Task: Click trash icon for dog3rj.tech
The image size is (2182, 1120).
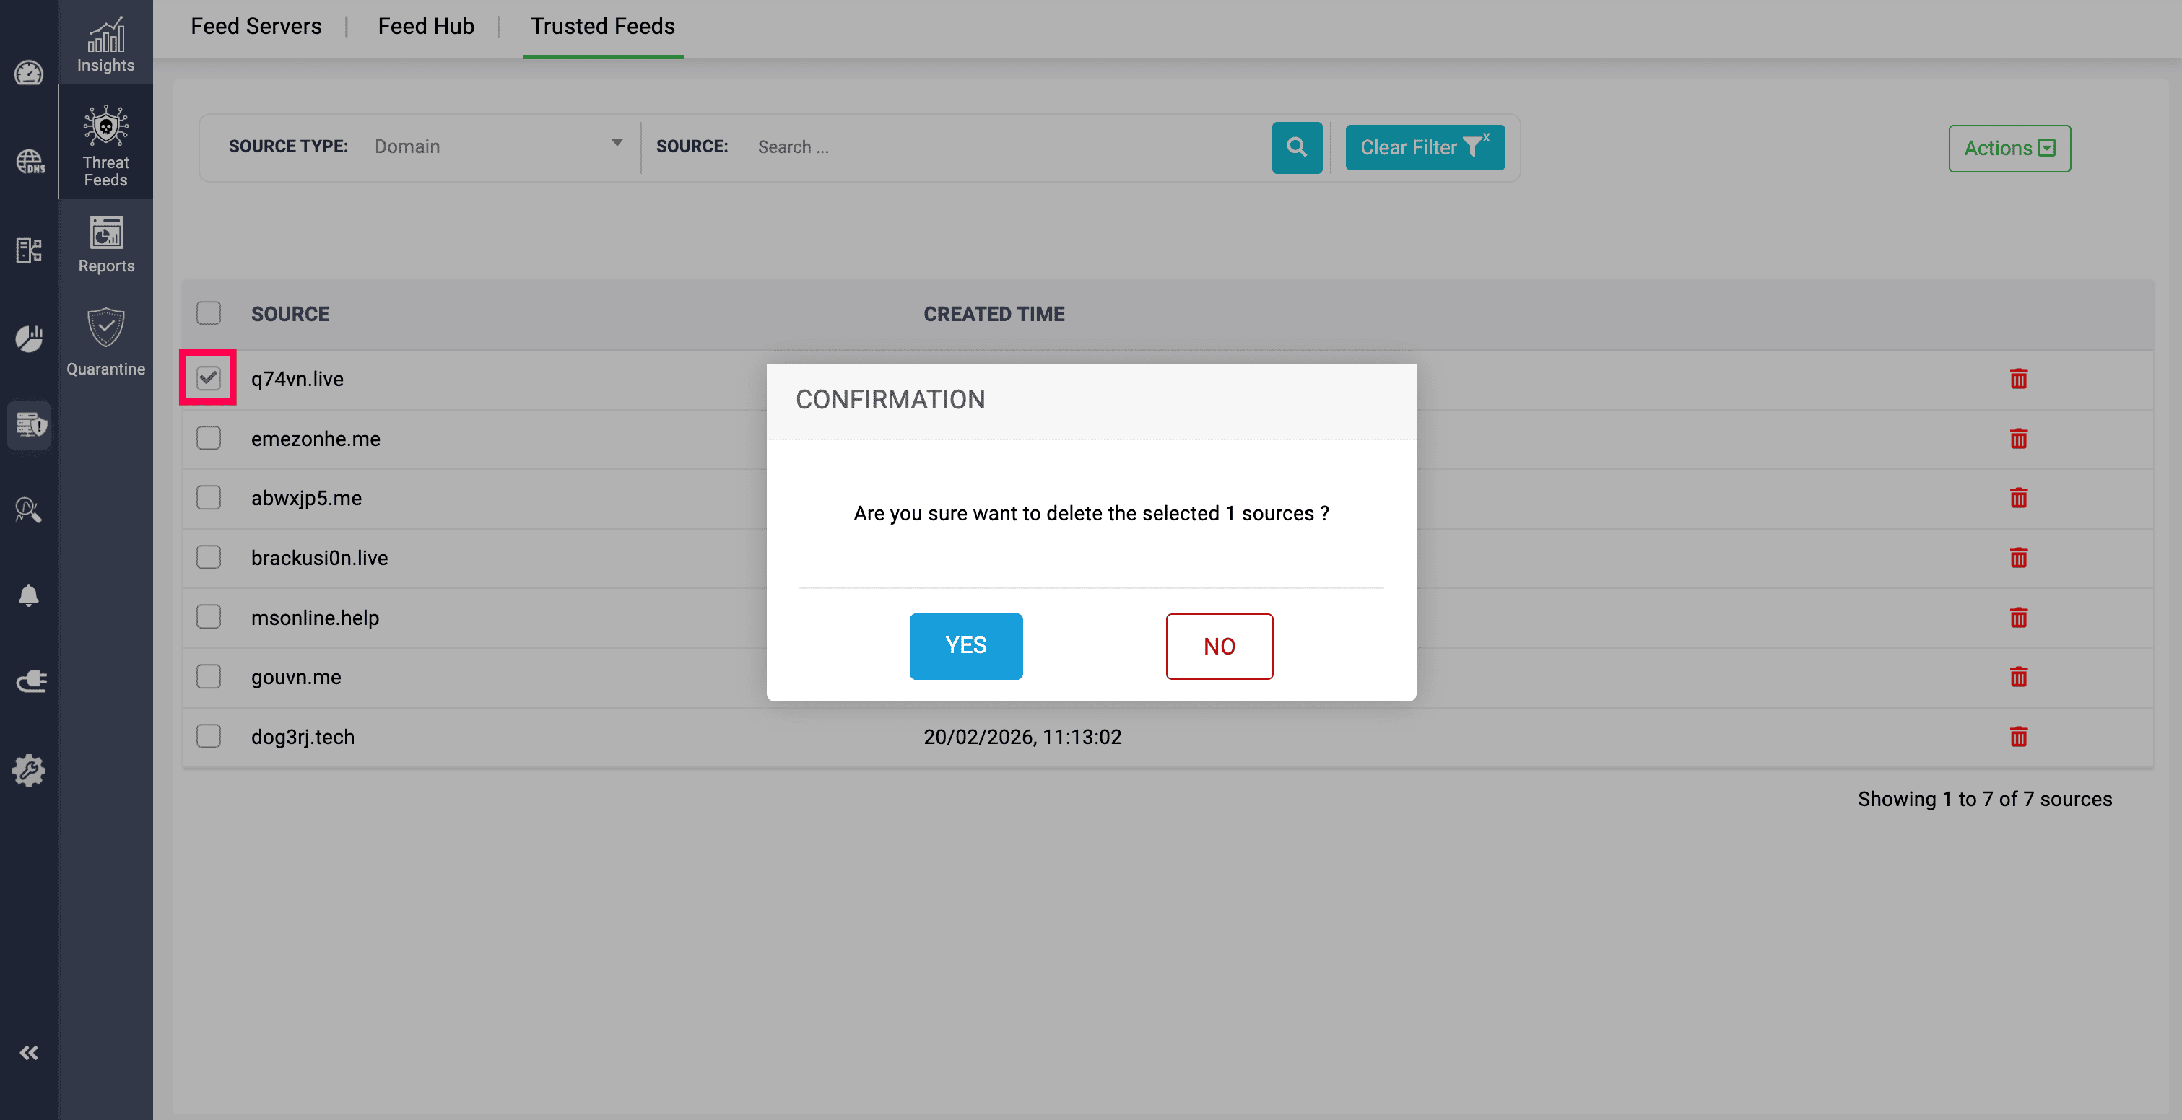Action: coord(2017,737)
